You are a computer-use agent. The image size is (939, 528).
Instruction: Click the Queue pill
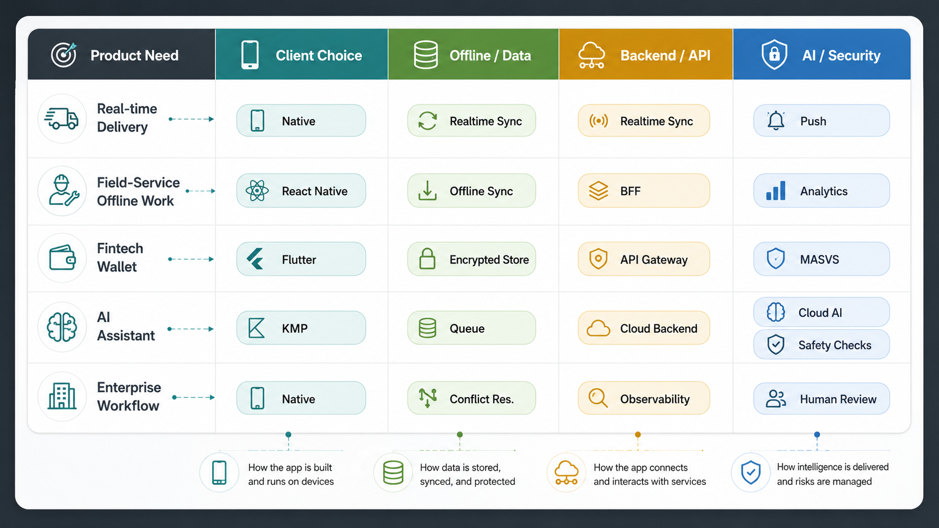pyautogui.click(x=472, y=328)
